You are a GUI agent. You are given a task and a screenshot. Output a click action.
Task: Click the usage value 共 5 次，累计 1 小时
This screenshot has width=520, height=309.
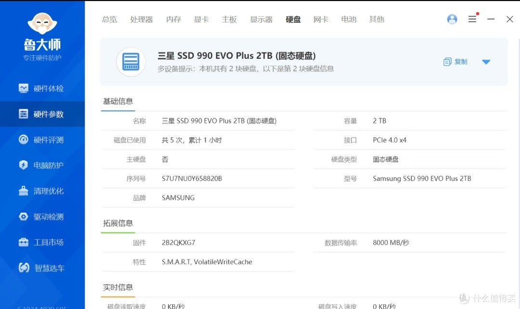pos(192,140)
